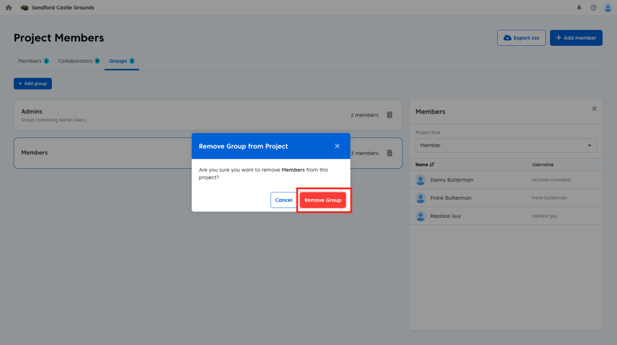This screenshot has width=617, height=345.
Task: Switch to the Members tab
Action: (33, 61)
